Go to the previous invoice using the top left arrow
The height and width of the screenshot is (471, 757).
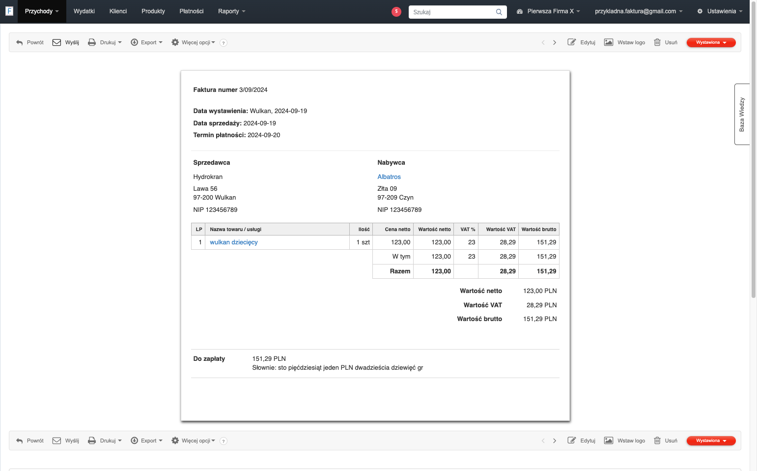tap(543, 43)
